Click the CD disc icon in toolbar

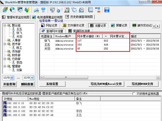click(82, 10)
